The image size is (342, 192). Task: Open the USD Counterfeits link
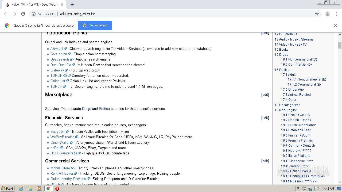coord(64,153)
